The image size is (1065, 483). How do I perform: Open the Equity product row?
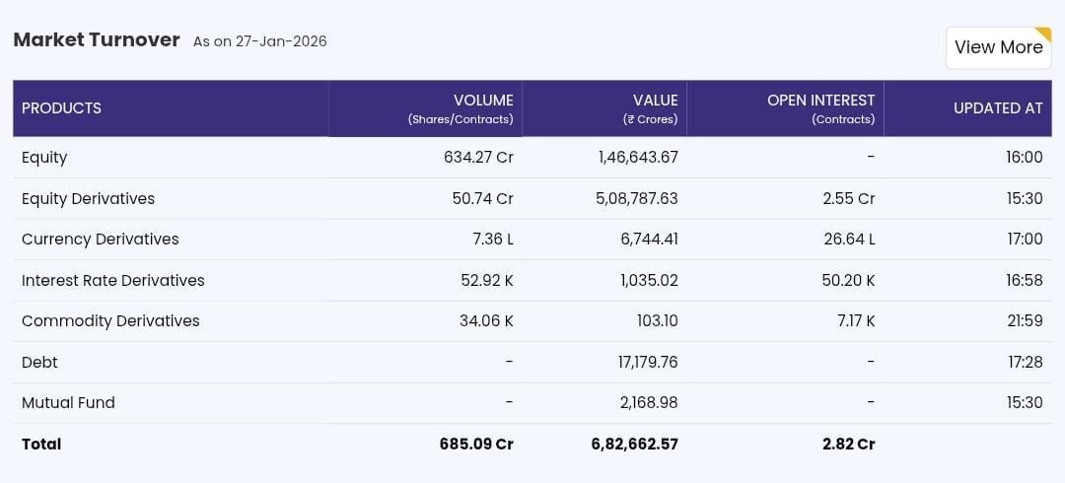44,158
